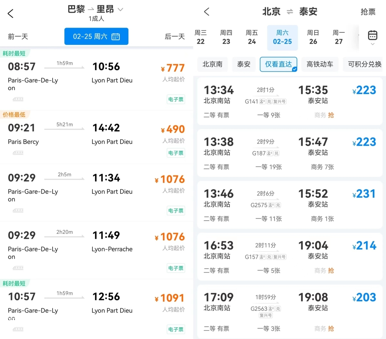Toggle the 高铁动车 filter chip

click(x=320, y=64)
